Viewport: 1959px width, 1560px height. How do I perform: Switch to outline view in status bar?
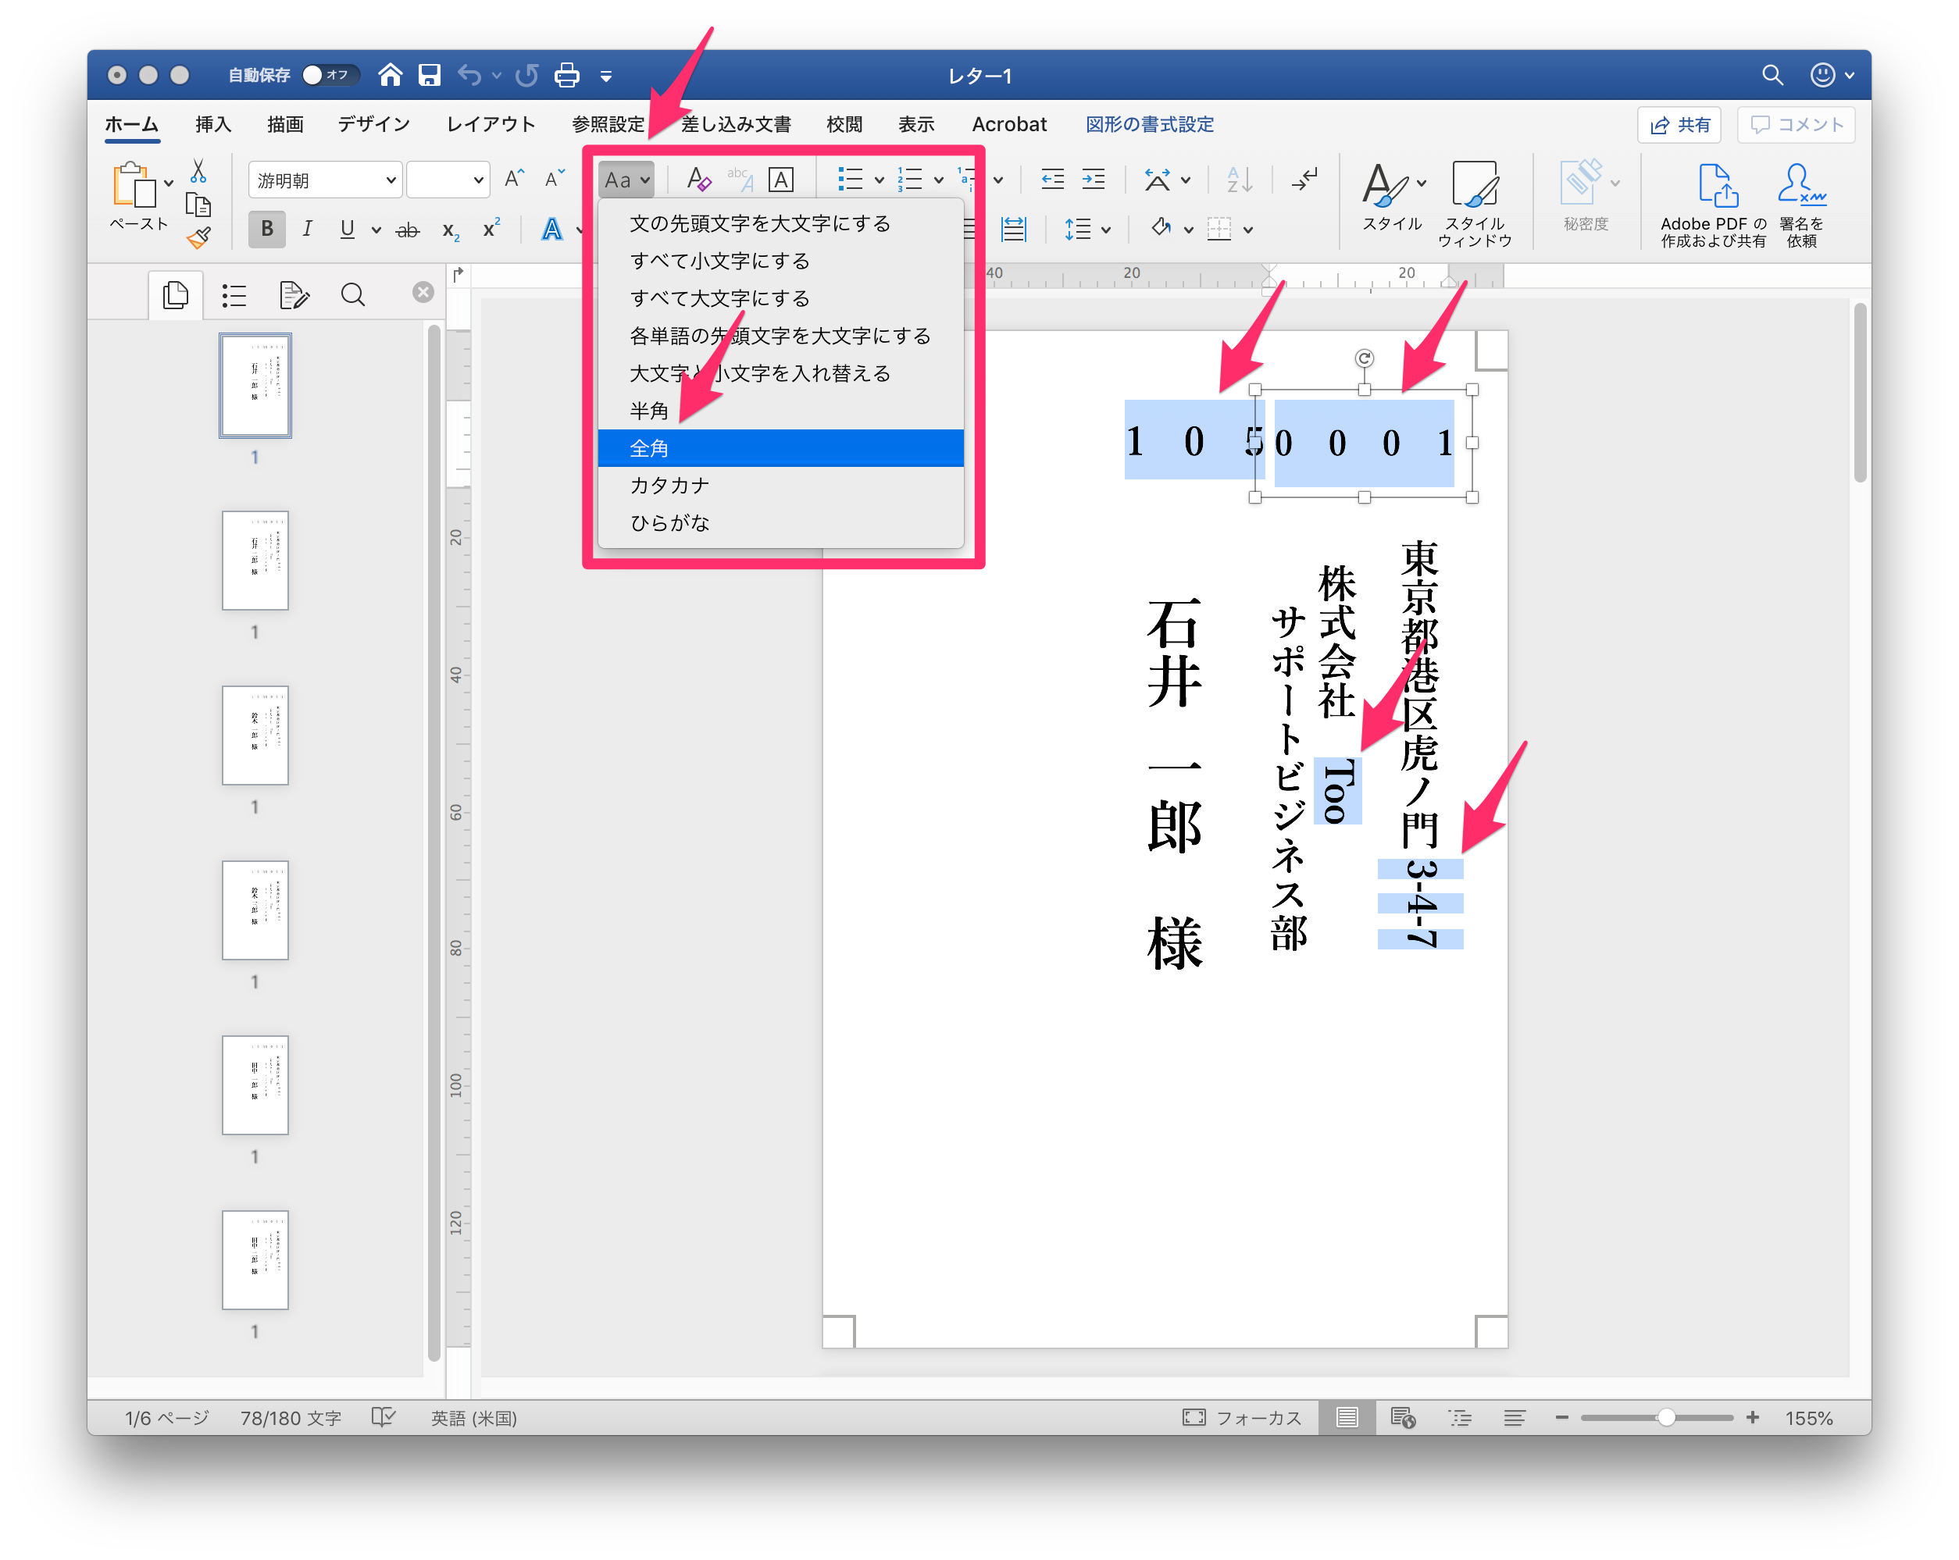pos(1459,1417)
